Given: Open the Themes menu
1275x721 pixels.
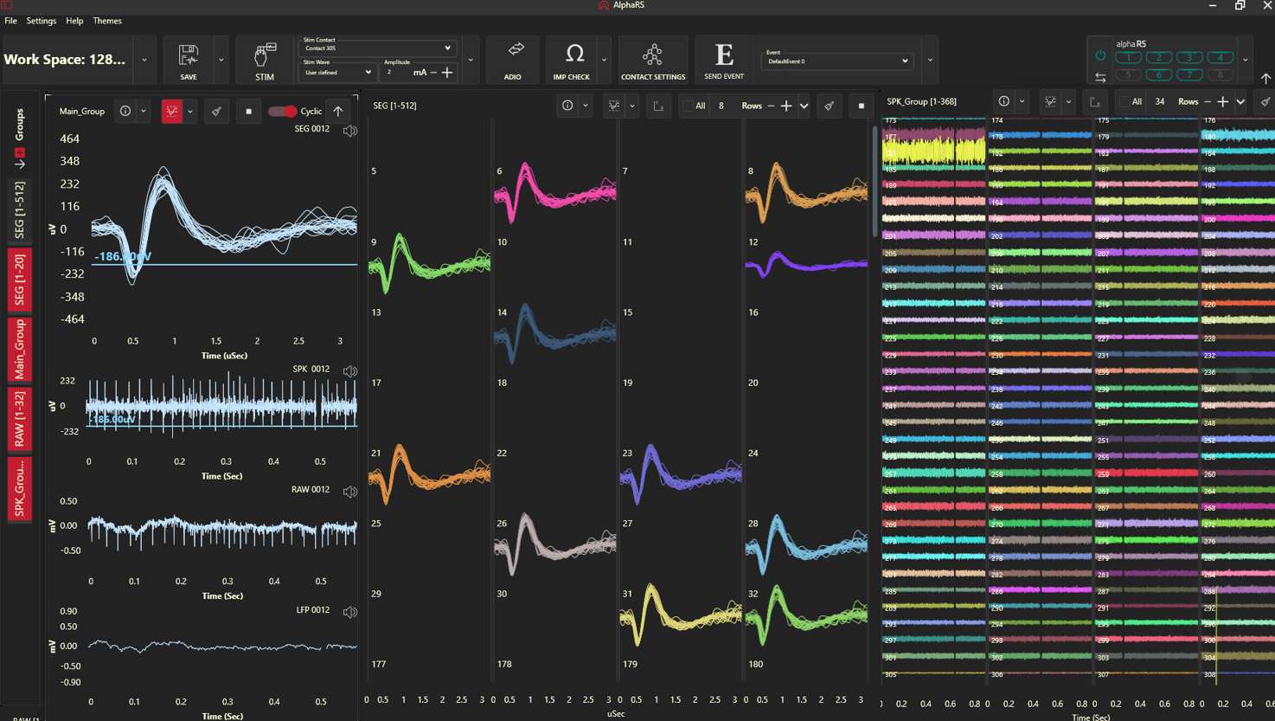Looking at the screenshot, I should [107, 21].
